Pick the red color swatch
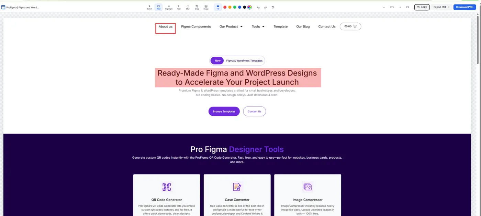Image resolution: width=481 pixels, height=216 pixels. 225,7
